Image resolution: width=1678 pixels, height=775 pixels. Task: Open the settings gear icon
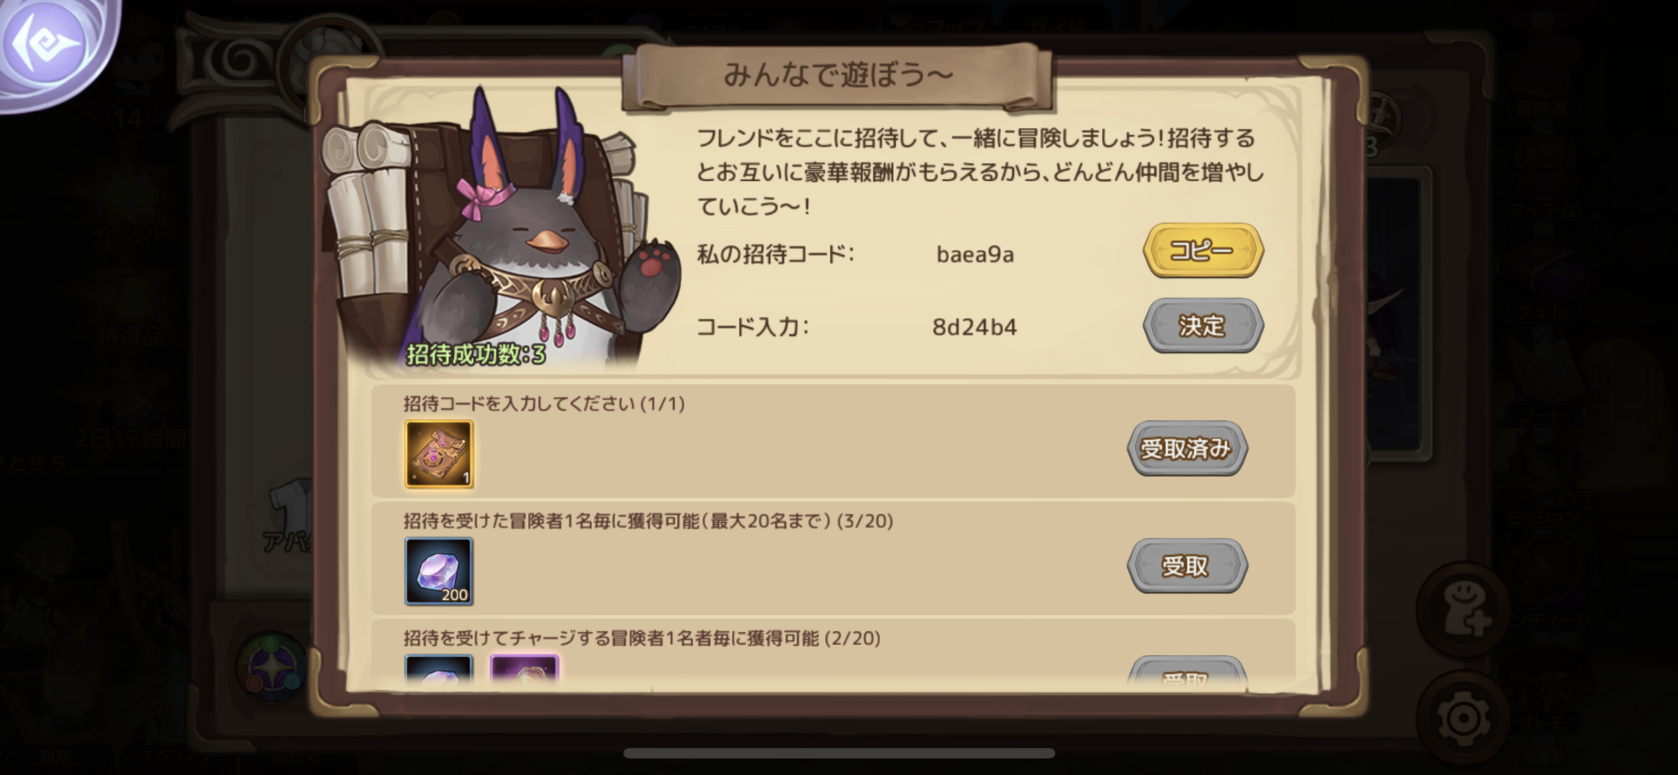pyautogui.click(x=1463, y=719)
